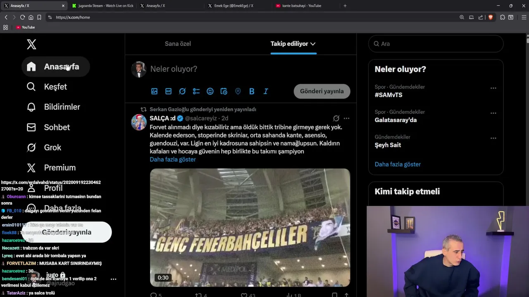Screen dimensions: 529x297
Task: Open more options for Galatasaray'da trend
Action: click(493, 113)
